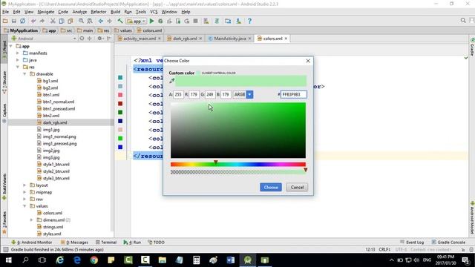
Task: Click the G value input field
Action: pos(210,94)
